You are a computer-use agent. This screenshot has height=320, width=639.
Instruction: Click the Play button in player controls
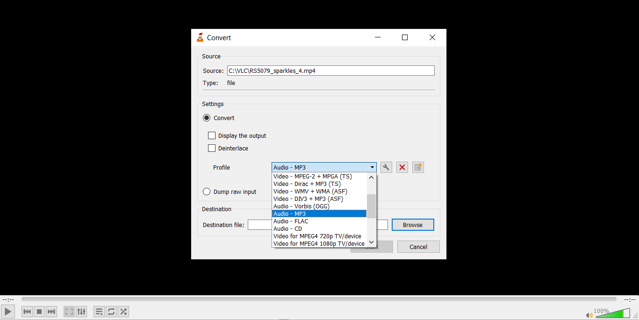click(x=8, y=312)
